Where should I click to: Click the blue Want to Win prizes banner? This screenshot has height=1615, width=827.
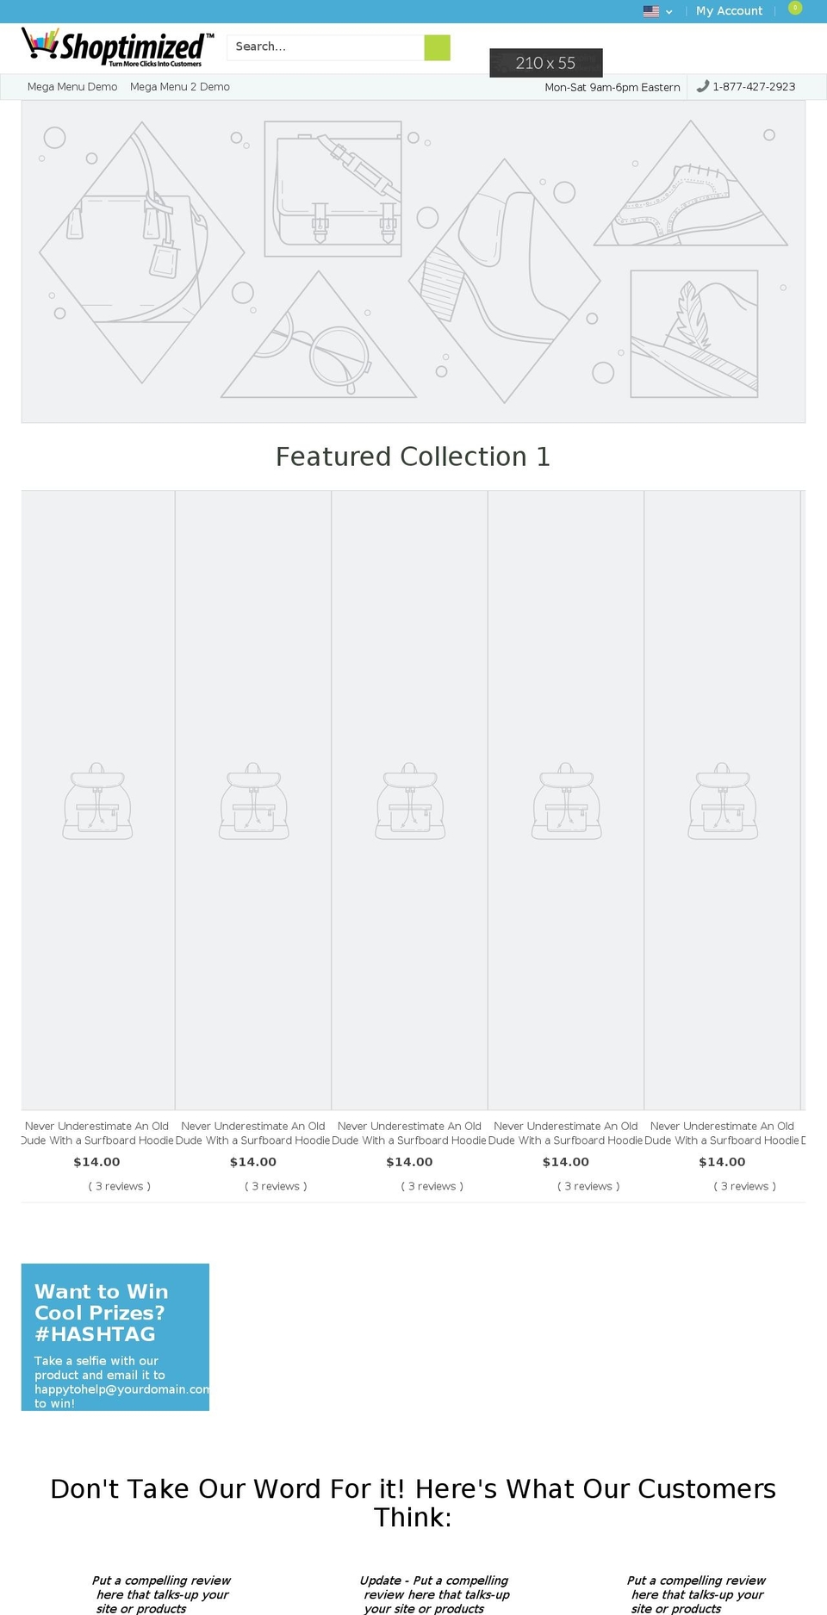coord(115,1338)
